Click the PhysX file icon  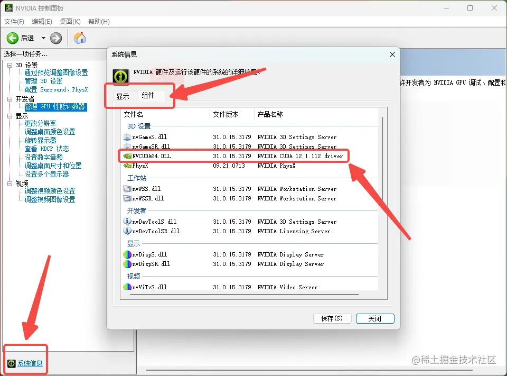[127, 166]
